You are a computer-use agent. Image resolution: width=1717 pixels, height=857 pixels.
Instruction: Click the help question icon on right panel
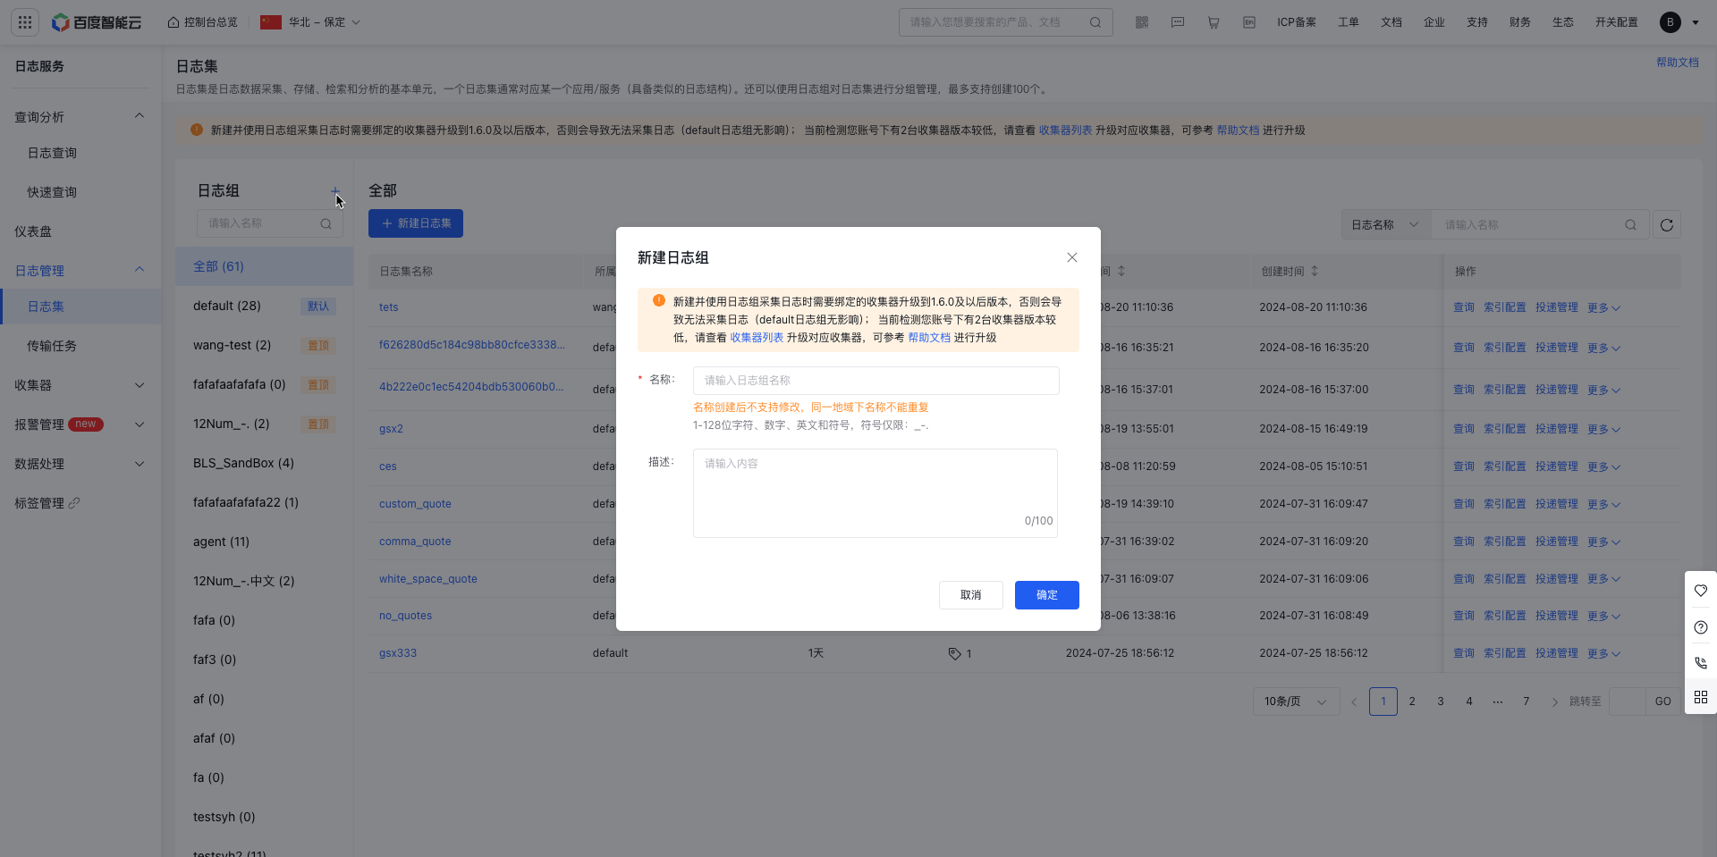1701,627
